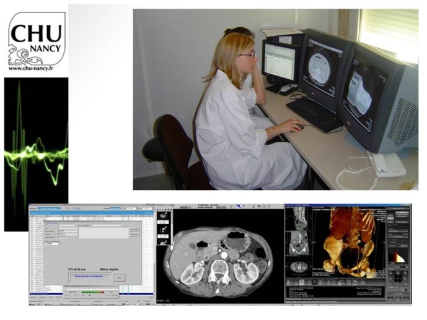Image resolution: width=427 pixels, height=320 pixels.
Task: Click the highlighted icon in the 3D bottom toolbar
Action: 302,282
